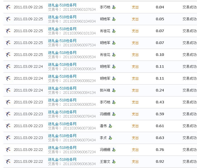Click transaction type icon in the 0.24 row
The height and width of the screenshot is (168, 197).
pos(8,90)
